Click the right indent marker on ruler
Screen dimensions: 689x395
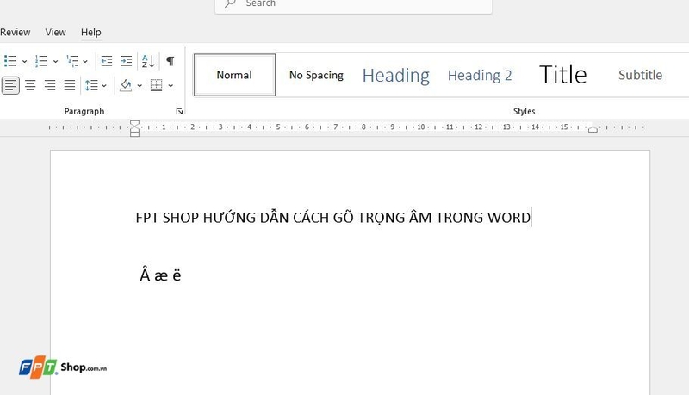click(593, 129)
